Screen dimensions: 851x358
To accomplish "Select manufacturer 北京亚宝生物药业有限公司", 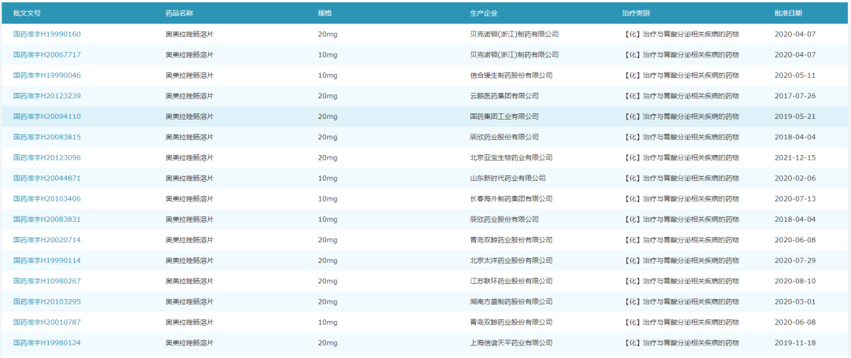I will pos(511,157).
